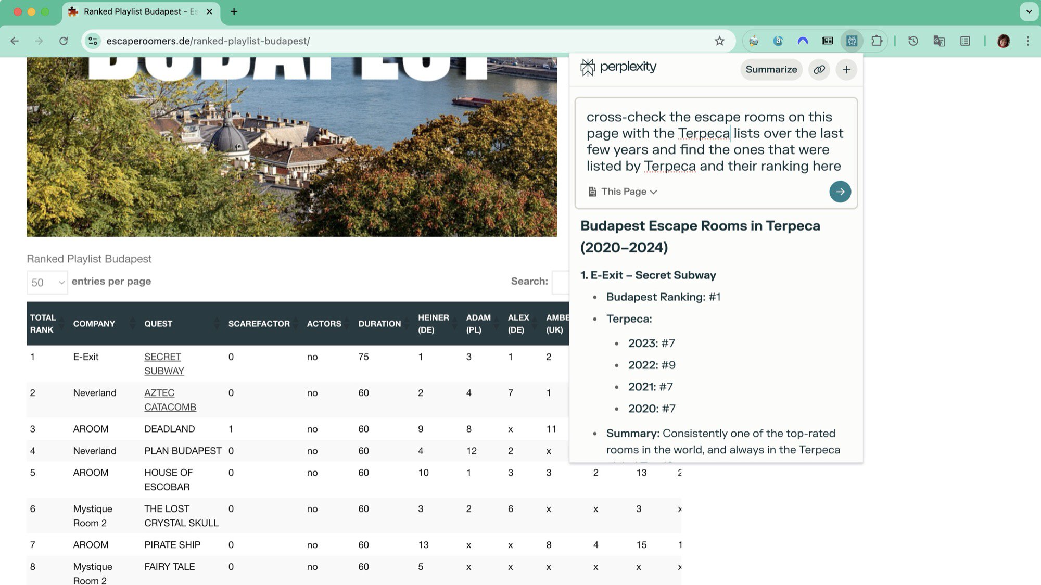Start a new Perplexity thread with plus icon
Image resolution: width=1041 pixels, height=585 pixels.
846,69
